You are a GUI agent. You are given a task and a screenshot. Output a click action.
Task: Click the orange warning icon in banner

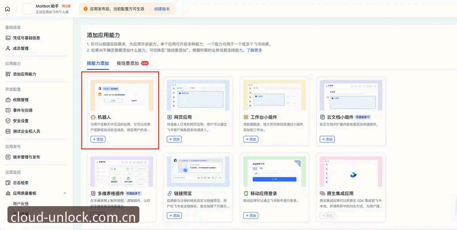[86, 9]
